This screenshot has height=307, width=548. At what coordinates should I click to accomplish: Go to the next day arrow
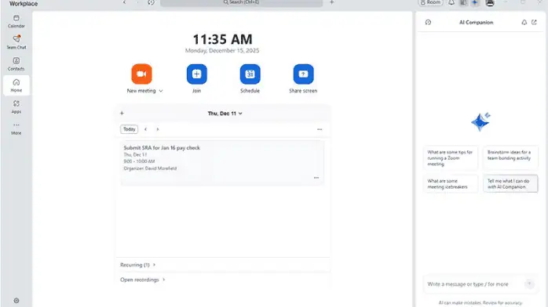pos(158,129)
